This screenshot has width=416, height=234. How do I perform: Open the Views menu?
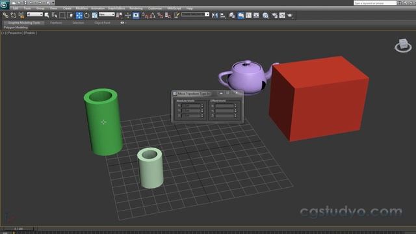click(x=53, y=8)
